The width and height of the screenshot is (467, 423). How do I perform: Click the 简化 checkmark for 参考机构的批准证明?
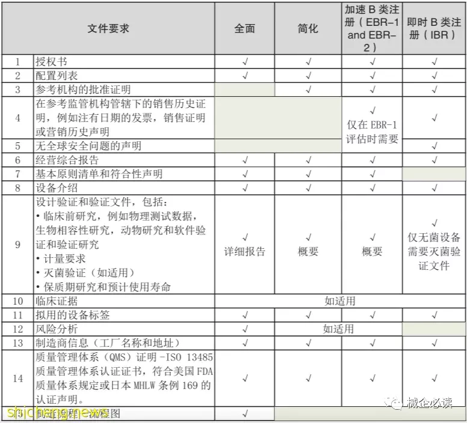[309, 89]
